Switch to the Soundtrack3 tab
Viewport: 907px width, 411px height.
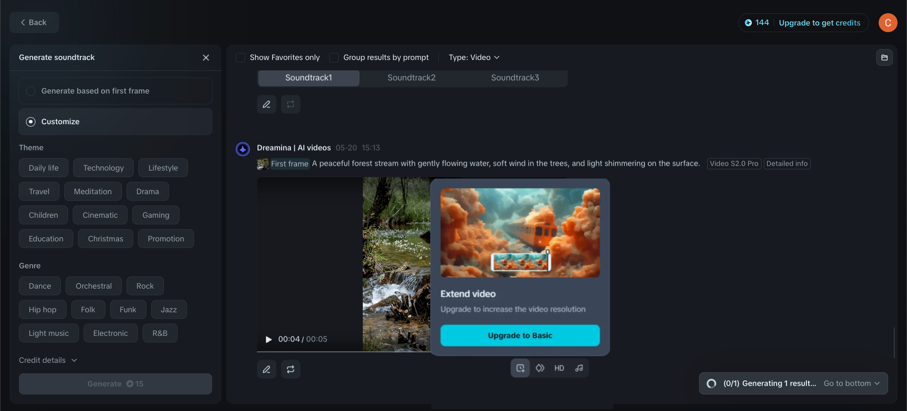click(515, 78)
